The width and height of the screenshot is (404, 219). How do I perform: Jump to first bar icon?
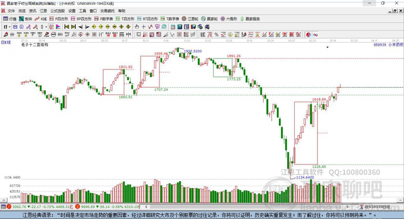tap(66, 27)
